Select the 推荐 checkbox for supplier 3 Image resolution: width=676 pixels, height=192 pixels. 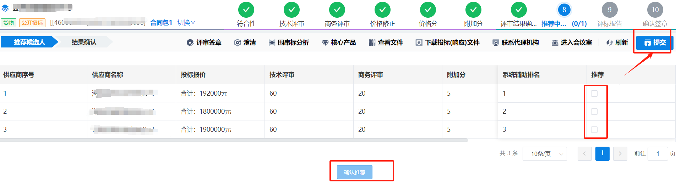[594, 130]
